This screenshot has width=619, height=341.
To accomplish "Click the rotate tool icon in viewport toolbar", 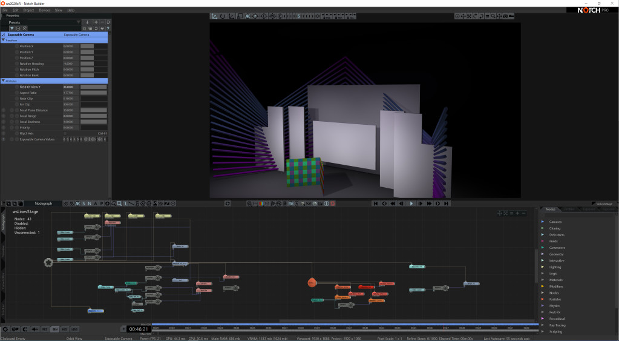I will pyautogui.click(x=223, y=16).
